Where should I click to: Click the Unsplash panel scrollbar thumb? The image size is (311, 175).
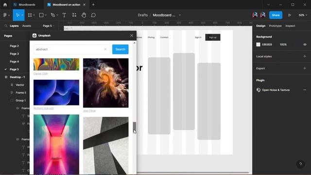134,127
